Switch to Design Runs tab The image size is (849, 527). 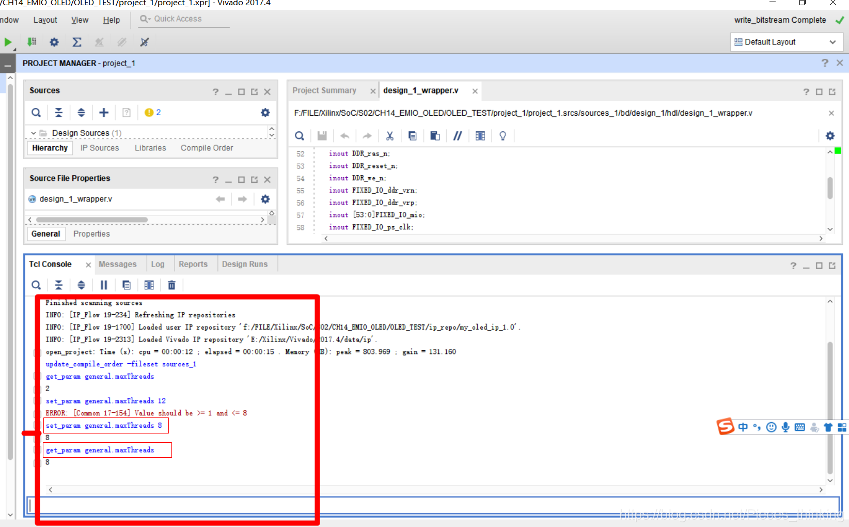[x=245, y=264]
